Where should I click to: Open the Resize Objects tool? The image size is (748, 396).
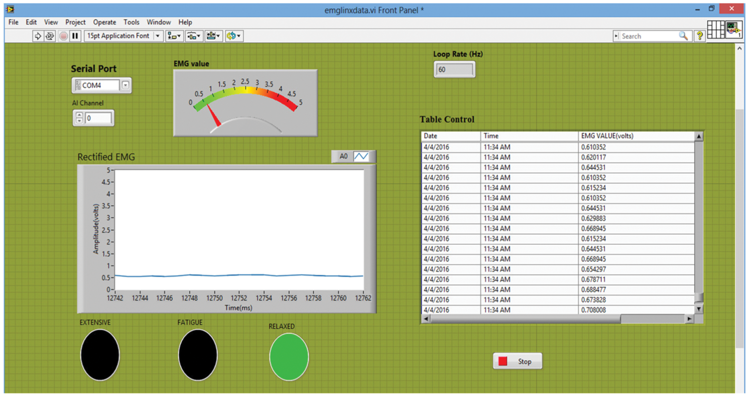[x=213, y=36]
